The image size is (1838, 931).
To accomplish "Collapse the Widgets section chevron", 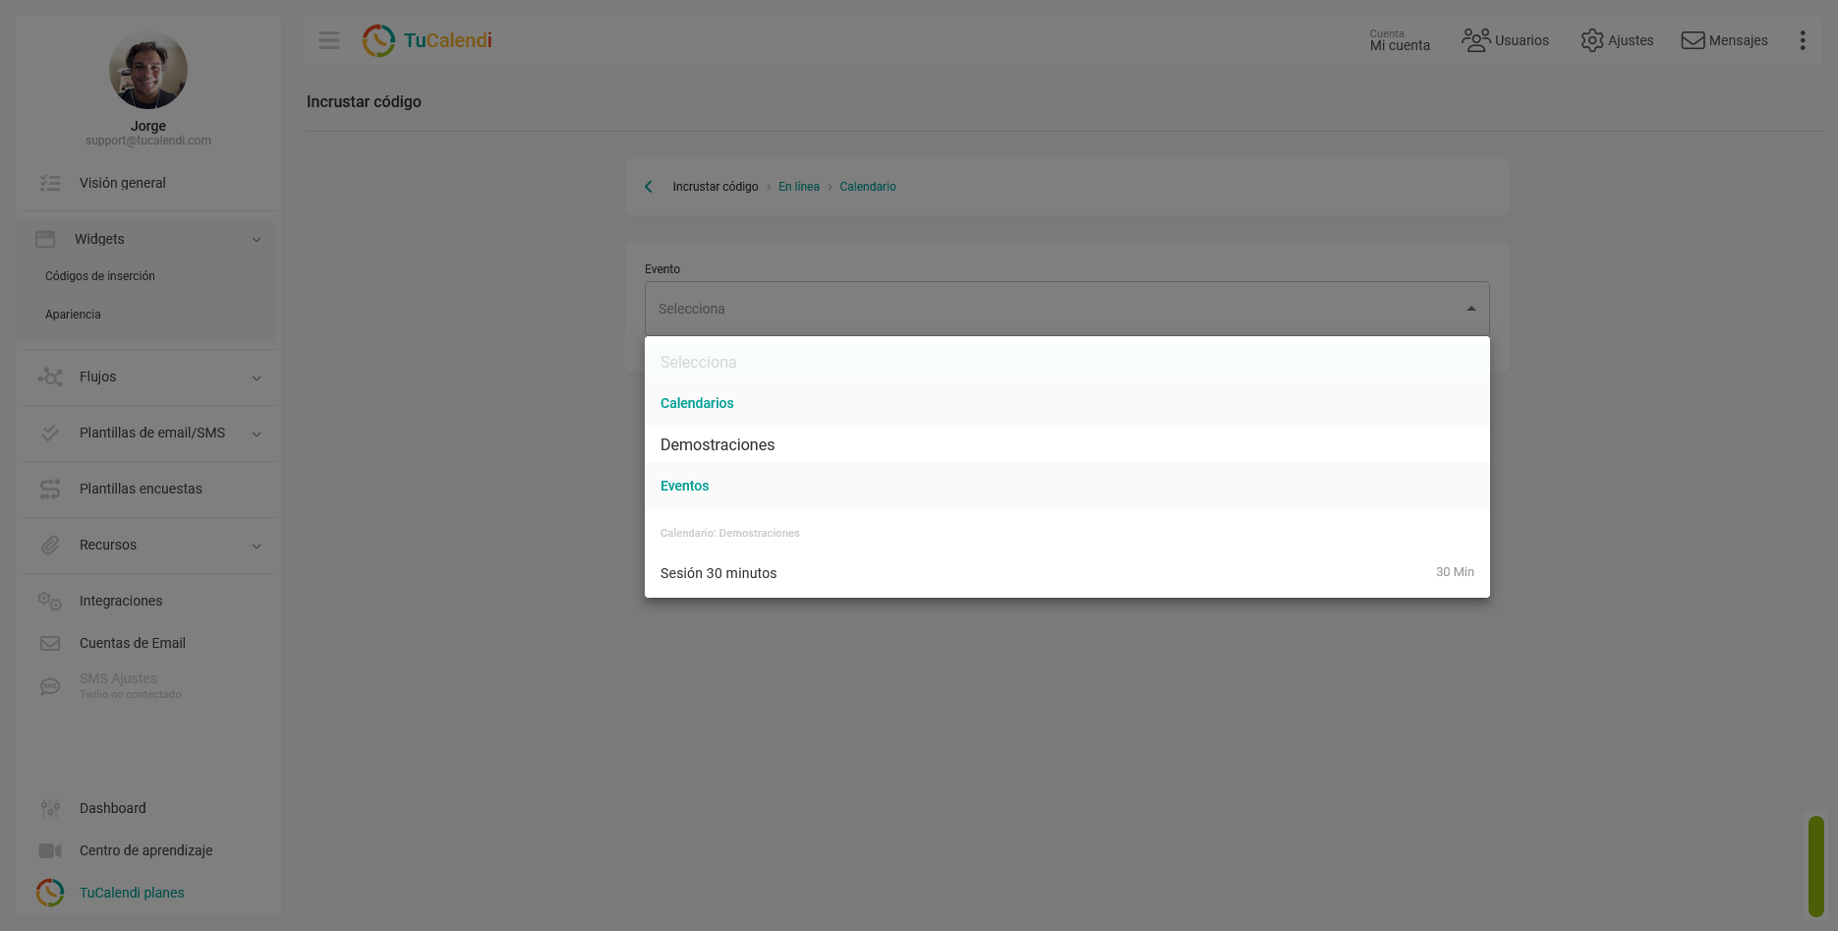I will click(257, 240).
